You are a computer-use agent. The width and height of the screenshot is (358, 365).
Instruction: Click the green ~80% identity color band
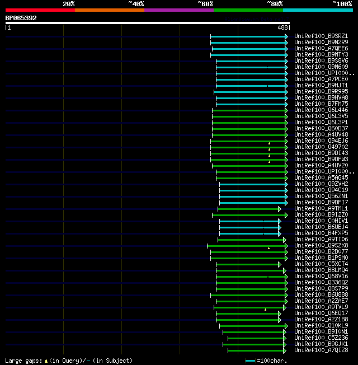point(248,10)
